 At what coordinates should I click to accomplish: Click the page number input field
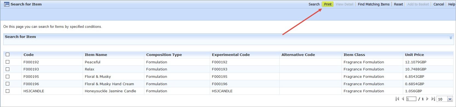411,99
